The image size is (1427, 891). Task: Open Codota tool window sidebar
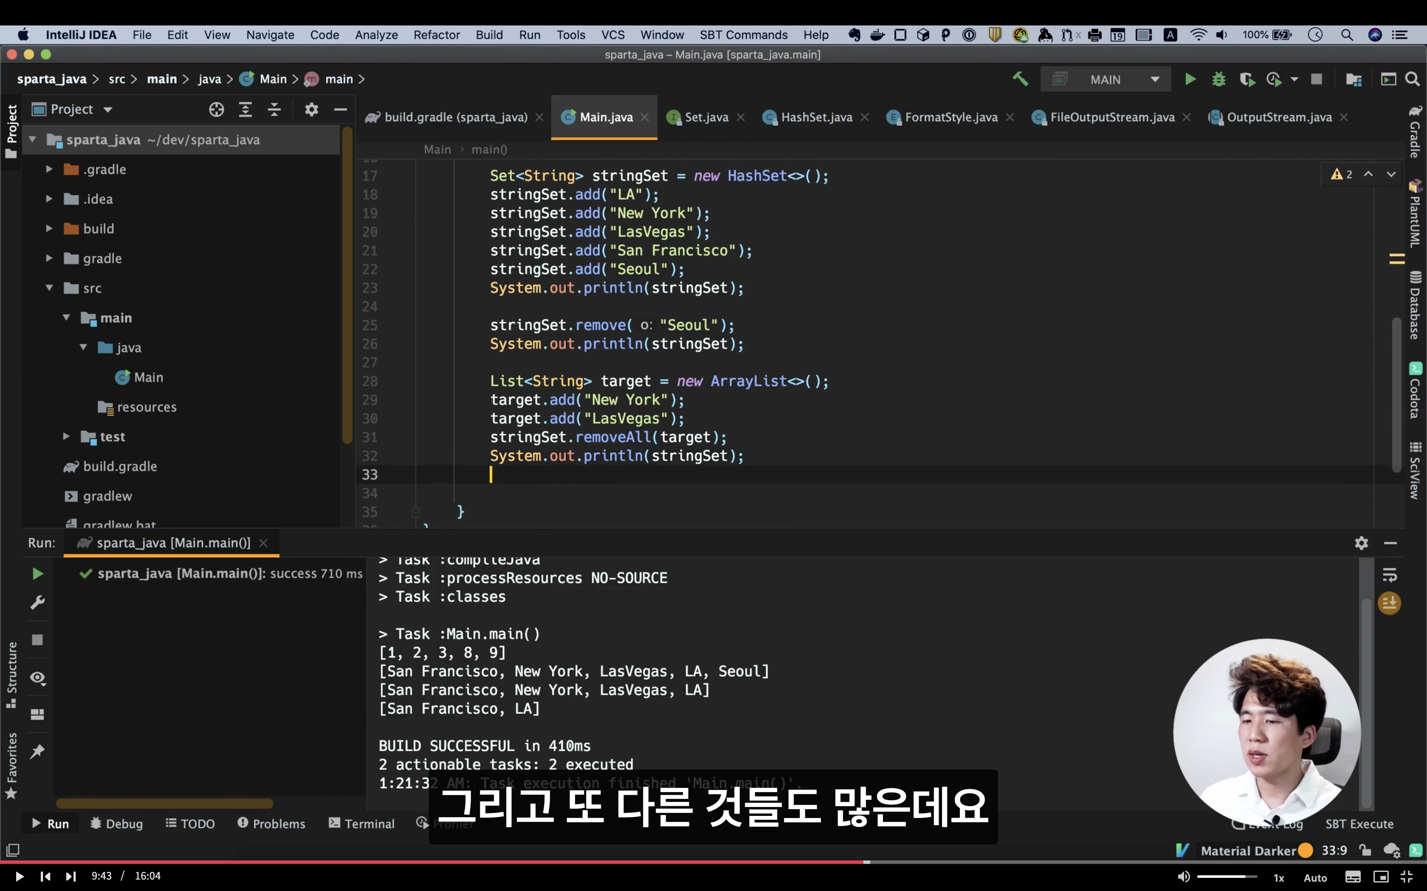pyautogui.click(x=1415, y=390)
